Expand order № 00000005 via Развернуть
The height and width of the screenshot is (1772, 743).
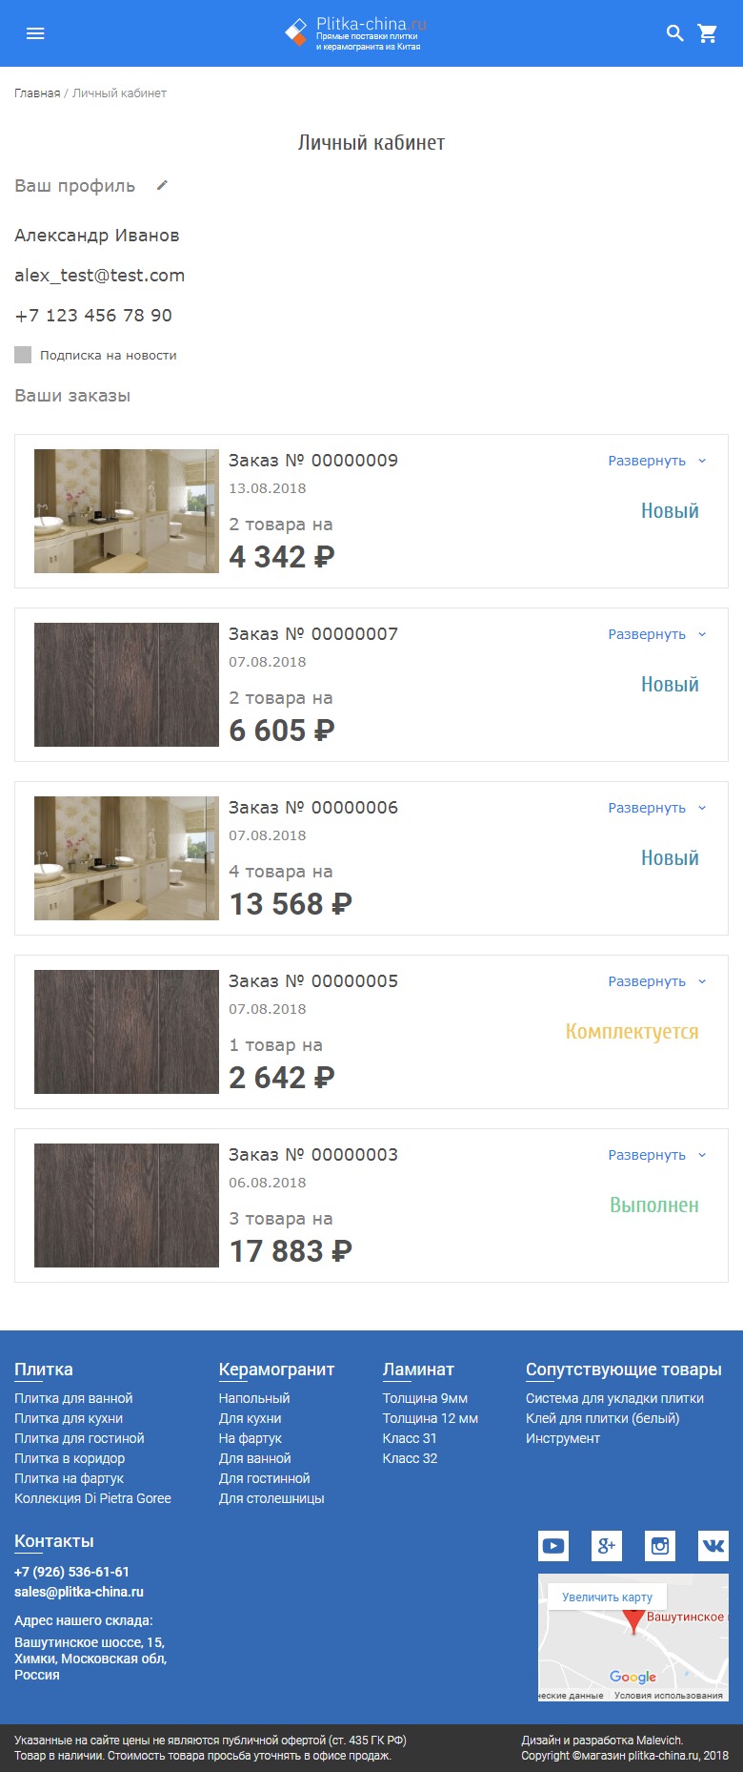tap(657, 981)
